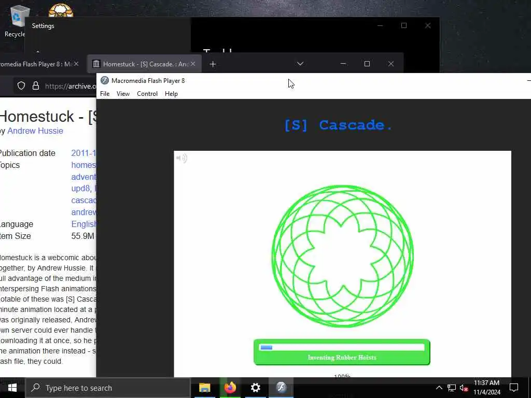Expand the Firefox list all tabs chevron
This screenshot has width=531, height=398.
tap(300, 64)
